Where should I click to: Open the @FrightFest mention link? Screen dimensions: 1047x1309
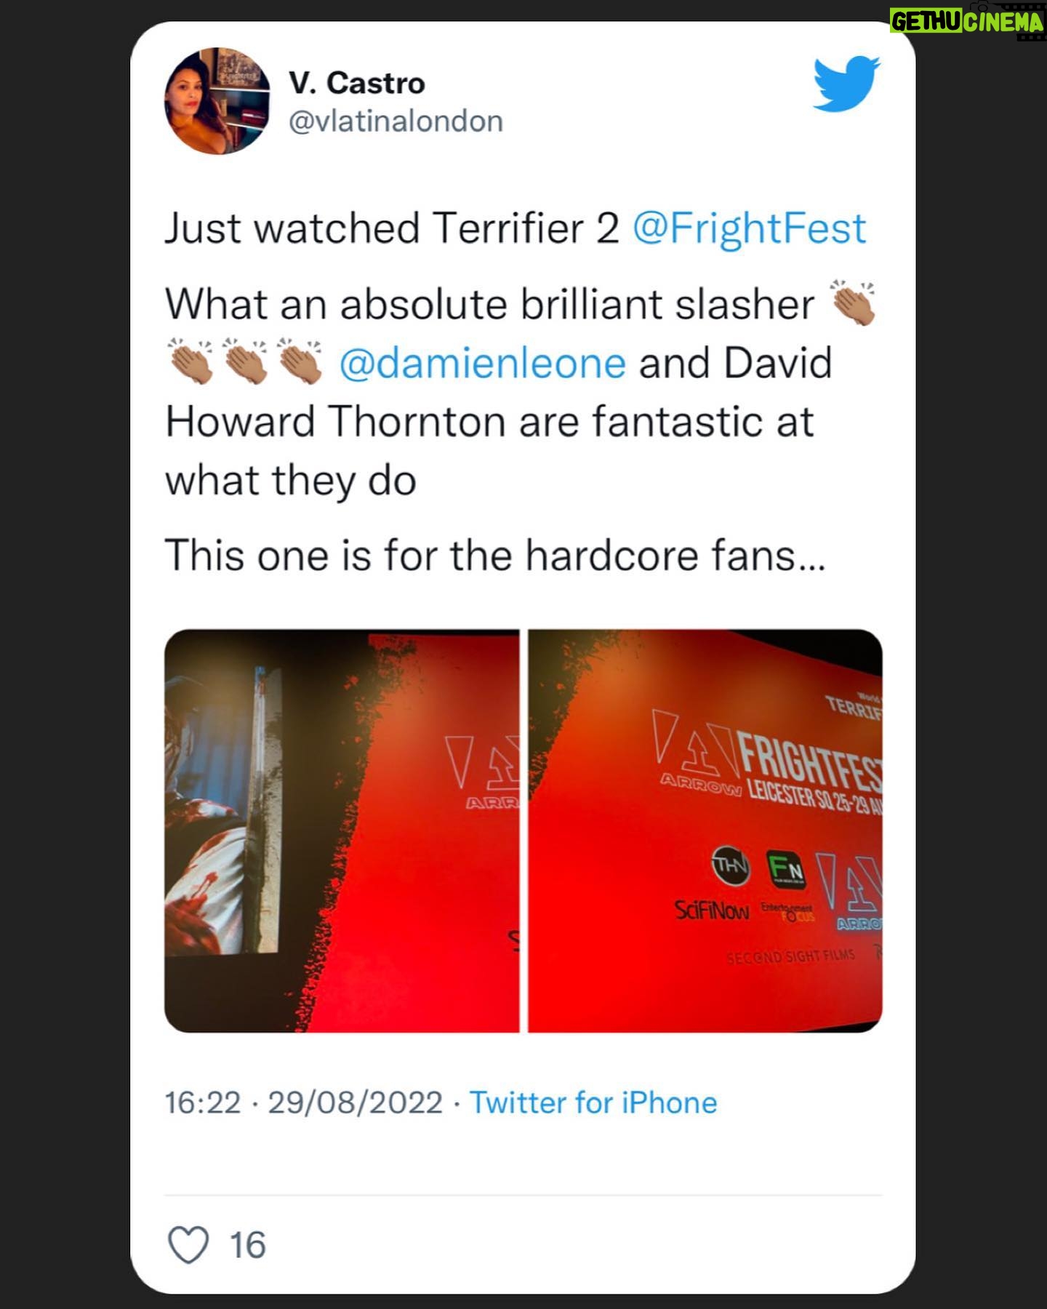[749, 228]
